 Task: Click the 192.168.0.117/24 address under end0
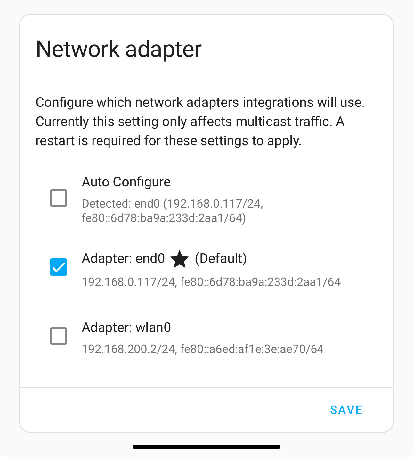click(x=128, y=282)
